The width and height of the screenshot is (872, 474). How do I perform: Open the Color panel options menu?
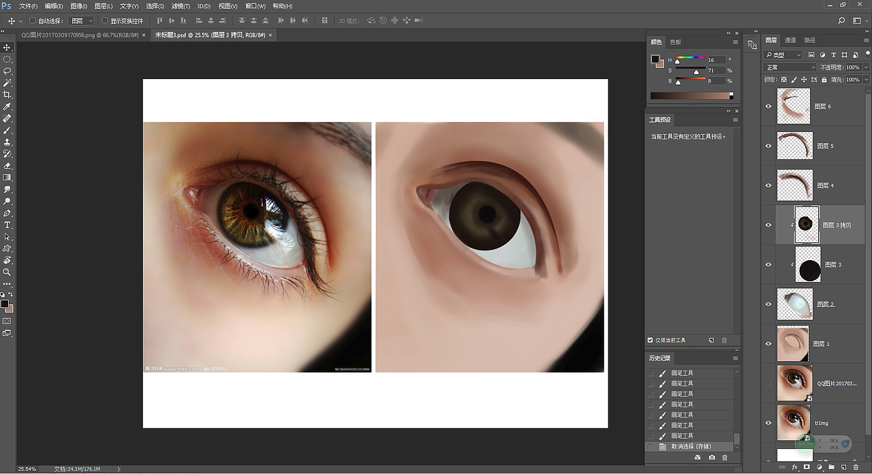point(735,42)
